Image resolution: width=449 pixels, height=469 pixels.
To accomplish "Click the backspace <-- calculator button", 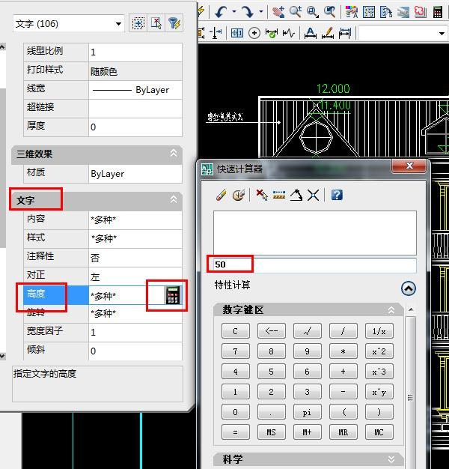I will 271,331.
